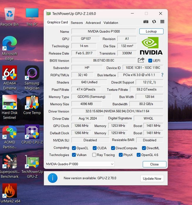
Task: Toggle the DirectCompute checkbox
Action: (113, 148)
